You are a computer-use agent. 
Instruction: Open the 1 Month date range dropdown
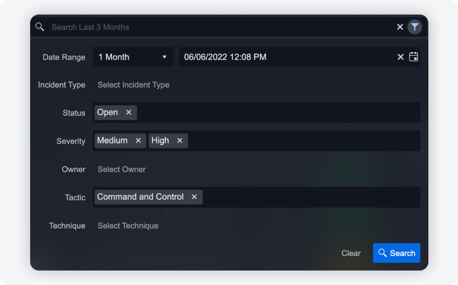133,57
